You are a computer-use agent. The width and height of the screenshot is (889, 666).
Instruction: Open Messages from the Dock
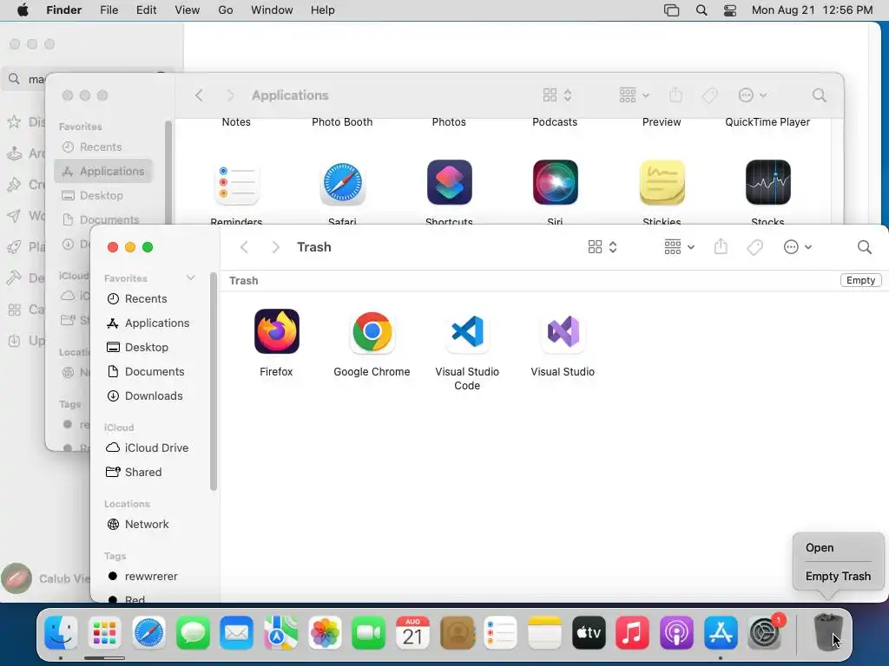(193, 633)
